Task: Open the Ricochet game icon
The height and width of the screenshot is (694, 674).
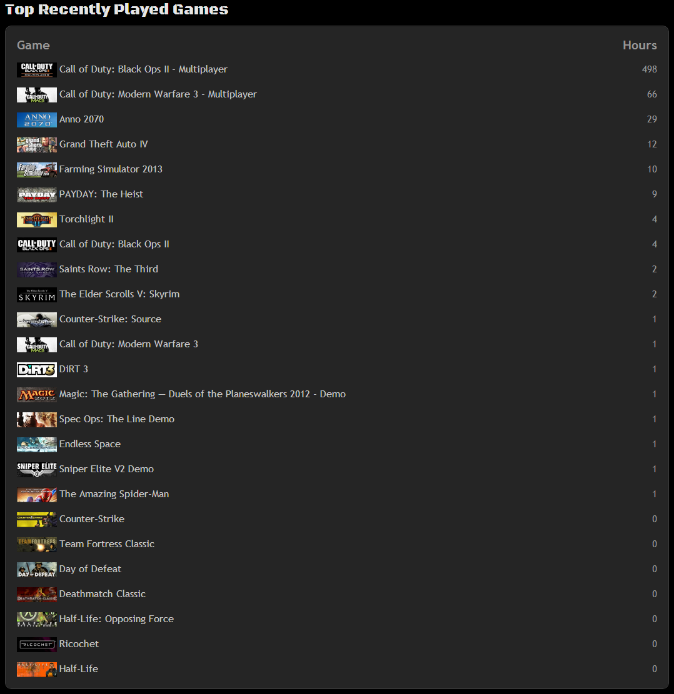Action: tap(37, 645)
